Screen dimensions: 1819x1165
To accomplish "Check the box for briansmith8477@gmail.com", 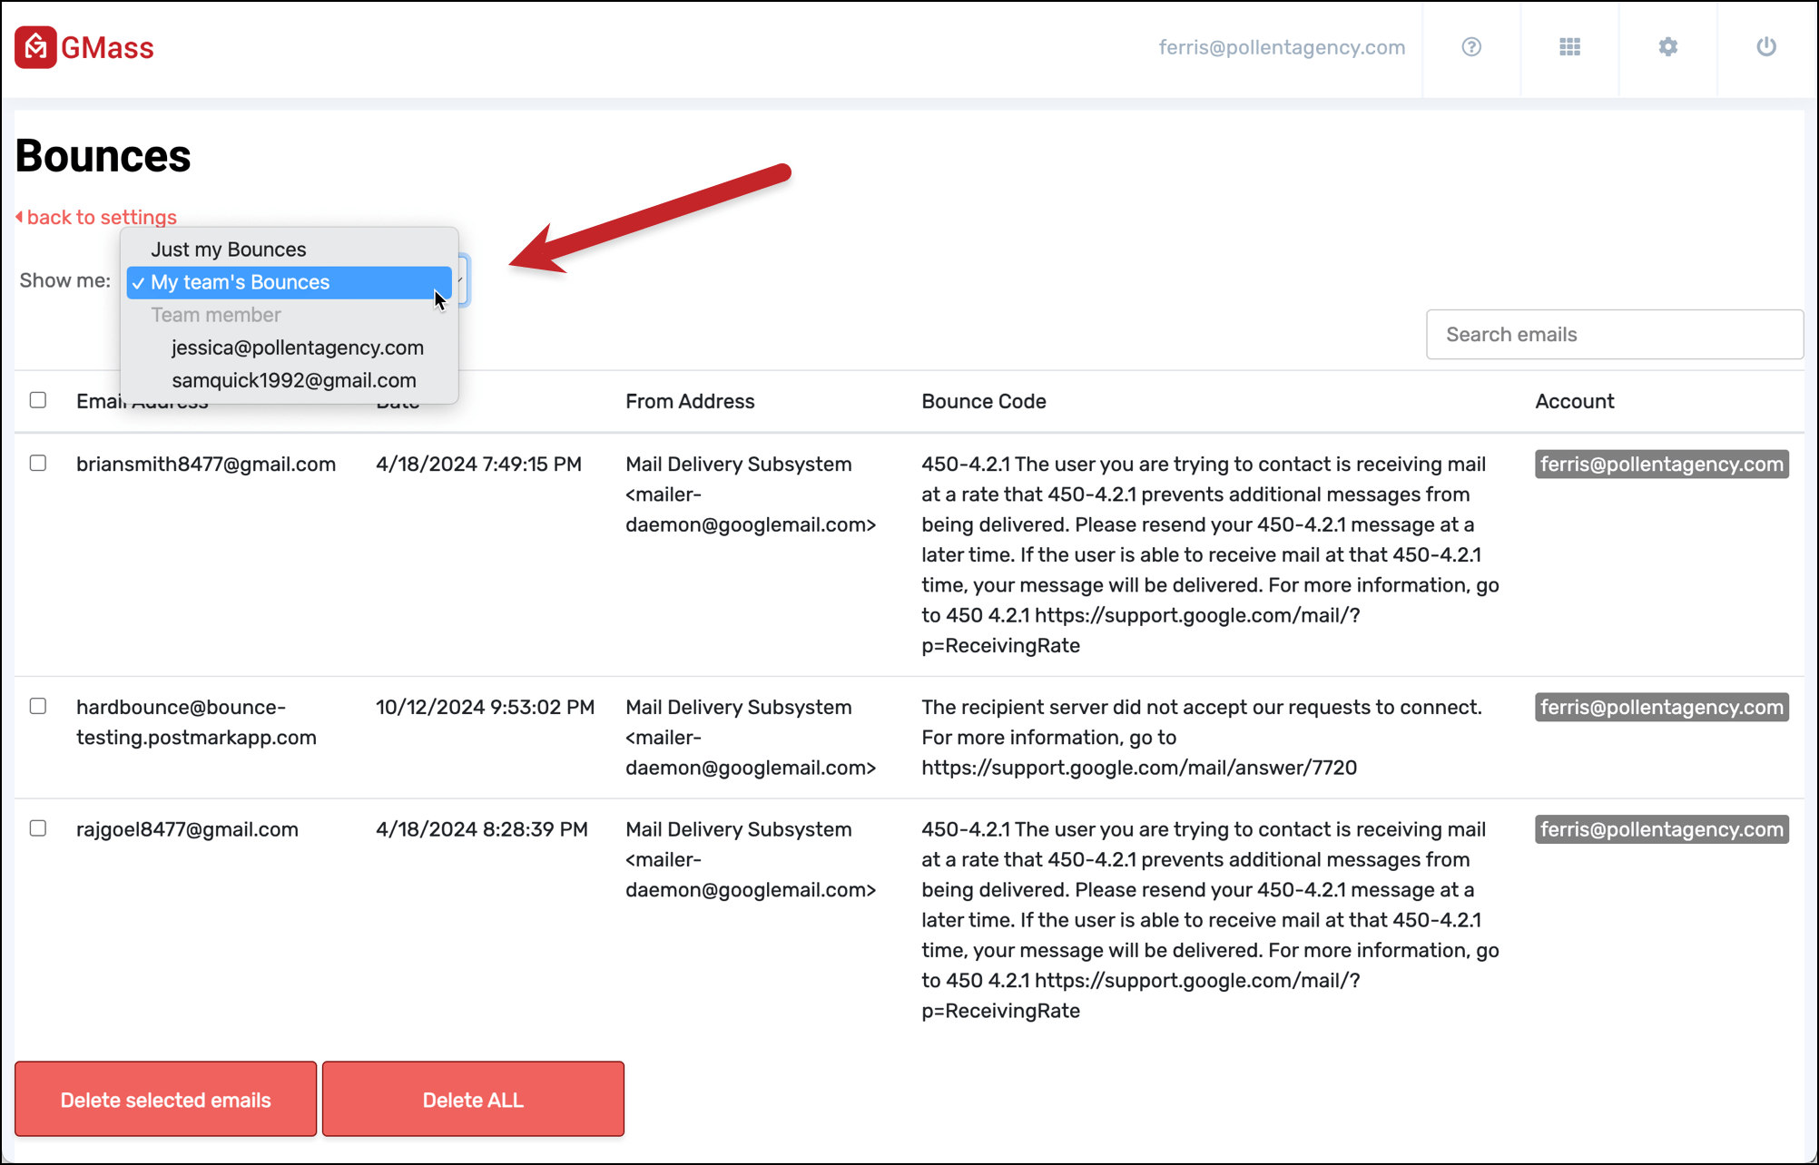I will point(38,464).
